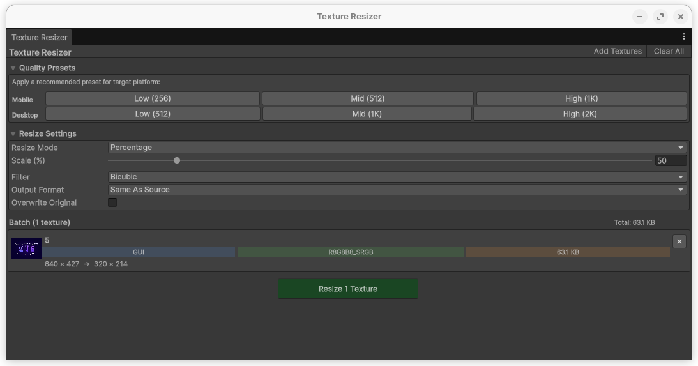Remove texture 5 from the batch

(679, 241)
